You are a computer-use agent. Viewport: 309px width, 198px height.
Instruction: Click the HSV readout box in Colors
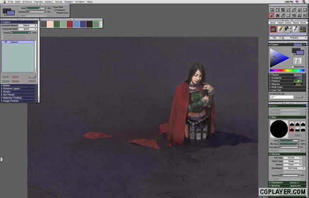[x=297, y=60]
